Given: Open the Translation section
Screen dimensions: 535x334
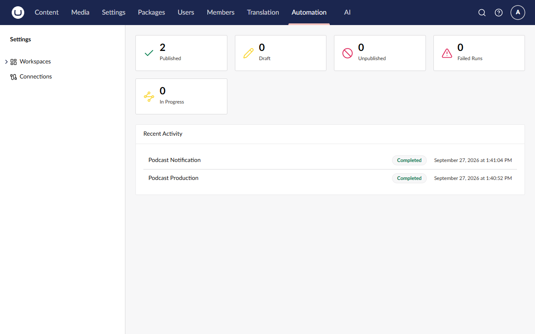Looking at the screenshot, I should click(263, 13).
